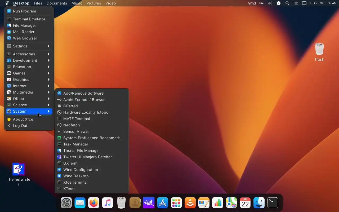
Task: Open Add/Remove Software
Action: tap(92, 93)
